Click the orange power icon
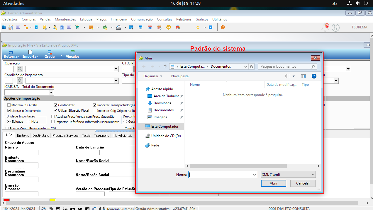Screen dimensions: 373x210 click(223, 27)
